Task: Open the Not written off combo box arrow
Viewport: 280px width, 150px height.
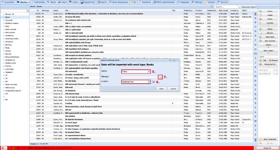Action: click(x=274, y=74)
